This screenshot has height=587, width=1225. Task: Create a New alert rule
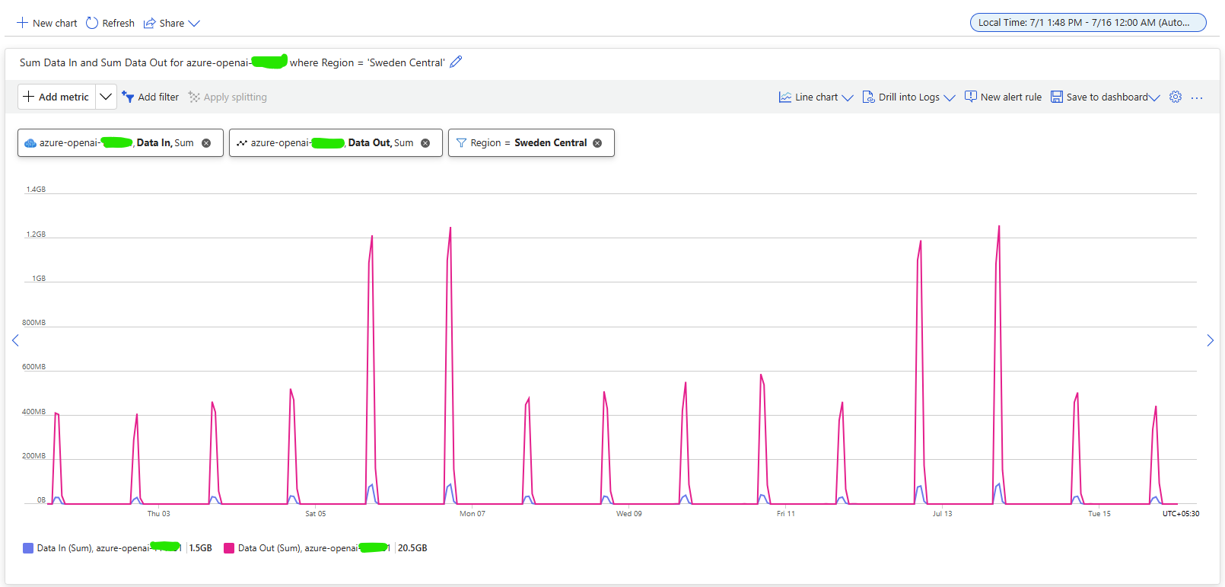pos(1003,97)
